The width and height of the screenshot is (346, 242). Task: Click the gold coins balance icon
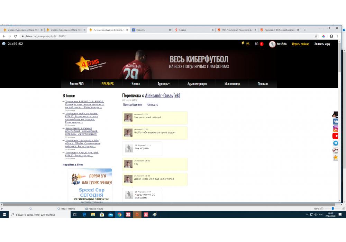click(x=243, y=44)
